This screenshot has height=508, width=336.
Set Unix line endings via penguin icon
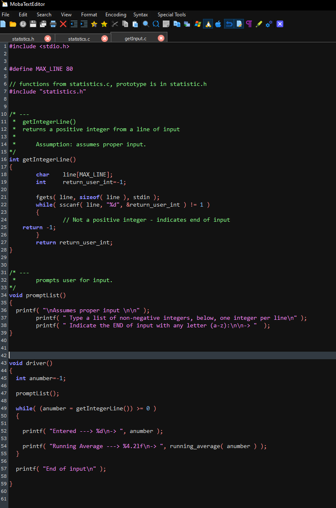click(208, 24)
